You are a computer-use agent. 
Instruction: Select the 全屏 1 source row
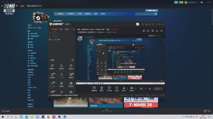point(62,39)
